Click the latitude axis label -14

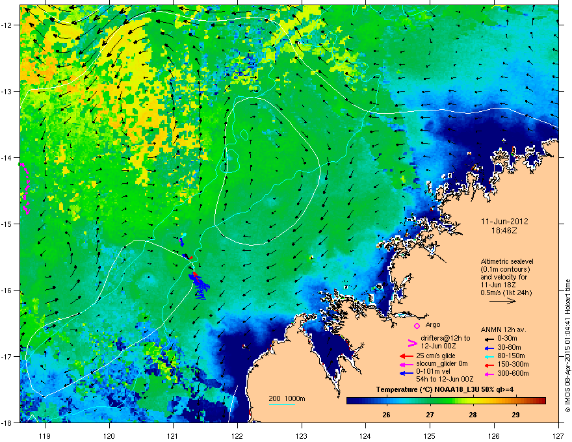click(6, 157)
